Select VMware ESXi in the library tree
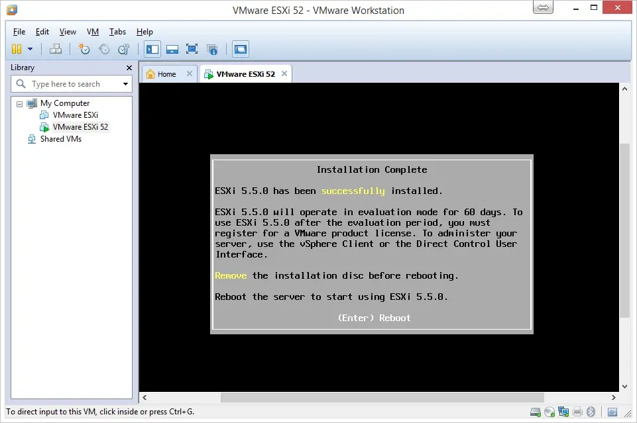 click(76, 115)
